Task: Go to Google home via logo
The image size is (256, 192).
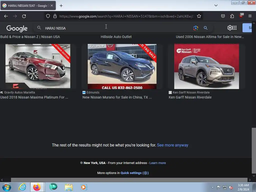Action: [x=17, y=28]
